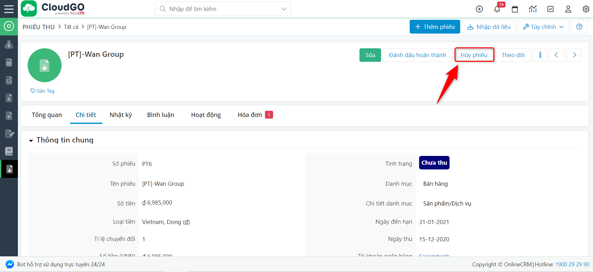
Task: Go to the next record arrow
Action: [x=574, y=55]
